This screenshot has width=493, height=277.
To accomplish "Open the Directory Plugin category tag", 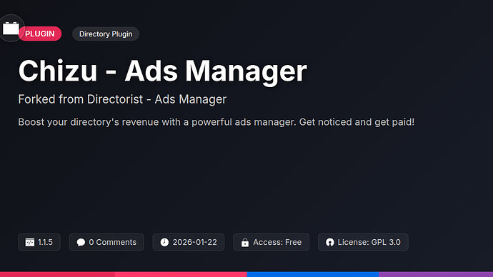I will (x=106, y=34).
